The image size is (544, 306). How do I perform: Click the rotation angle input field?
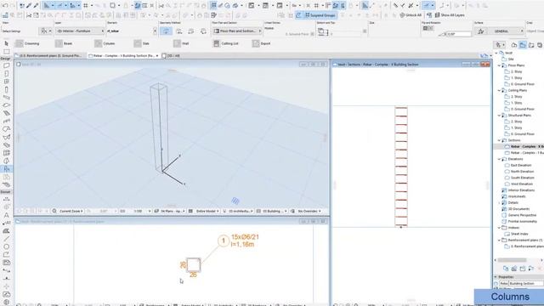tap(458, 34)
